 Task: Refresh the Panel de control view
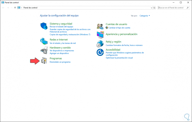coord(154,8)
